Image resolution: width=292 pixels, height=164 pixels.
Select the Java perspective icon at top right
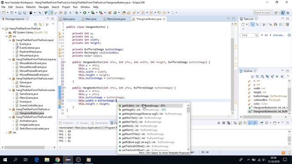[x=283, y=13]
